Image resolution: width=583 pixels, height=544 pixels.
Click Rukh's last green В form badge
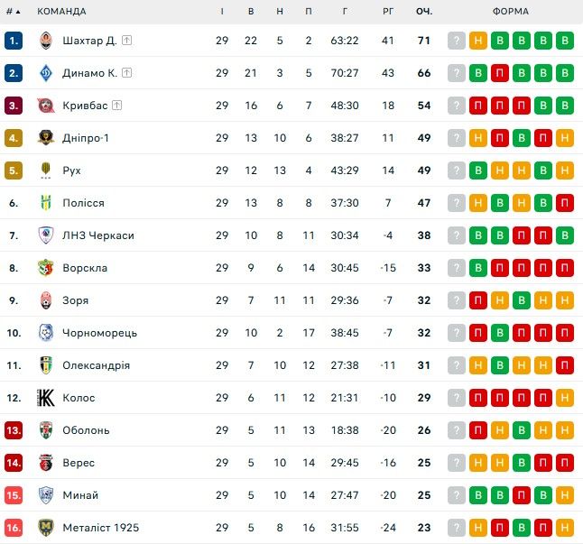pos(543,171)
